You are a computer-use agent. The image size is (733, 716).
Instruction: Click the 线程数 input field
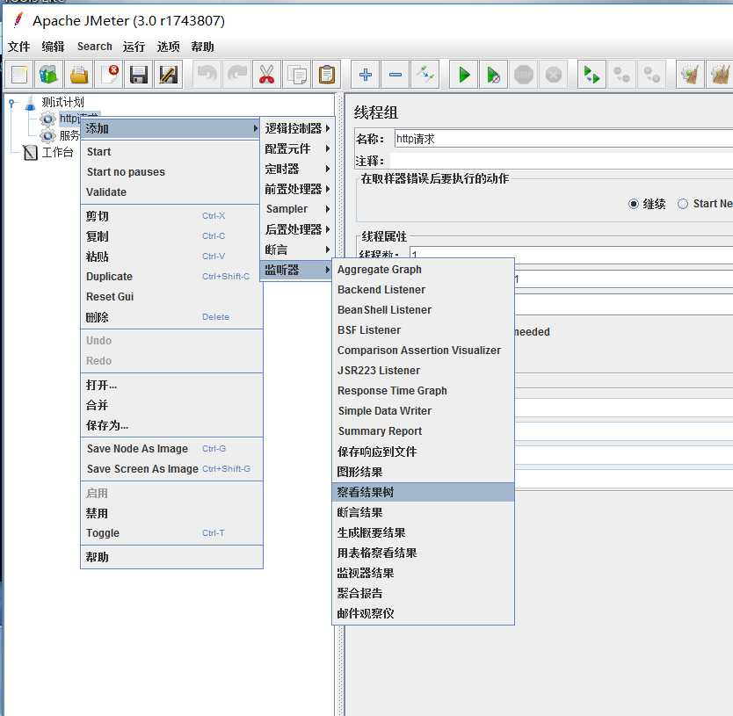(x=570, y=254)
